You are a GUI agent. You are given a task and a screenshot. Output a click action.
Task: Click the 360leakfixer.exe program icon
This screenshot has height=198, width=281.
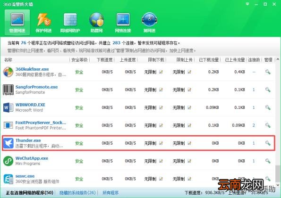[8, 72]
